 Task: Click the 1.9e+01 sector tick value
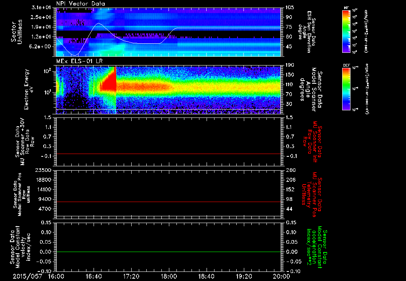click(41, 27)
